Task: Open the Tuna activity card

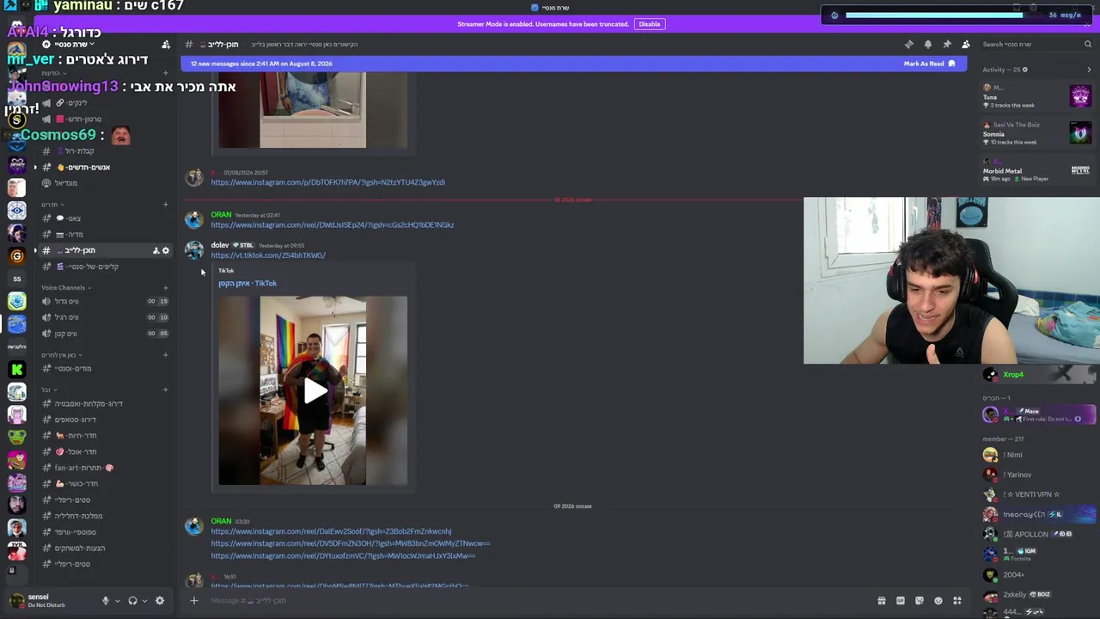Action: [1037, 95]
